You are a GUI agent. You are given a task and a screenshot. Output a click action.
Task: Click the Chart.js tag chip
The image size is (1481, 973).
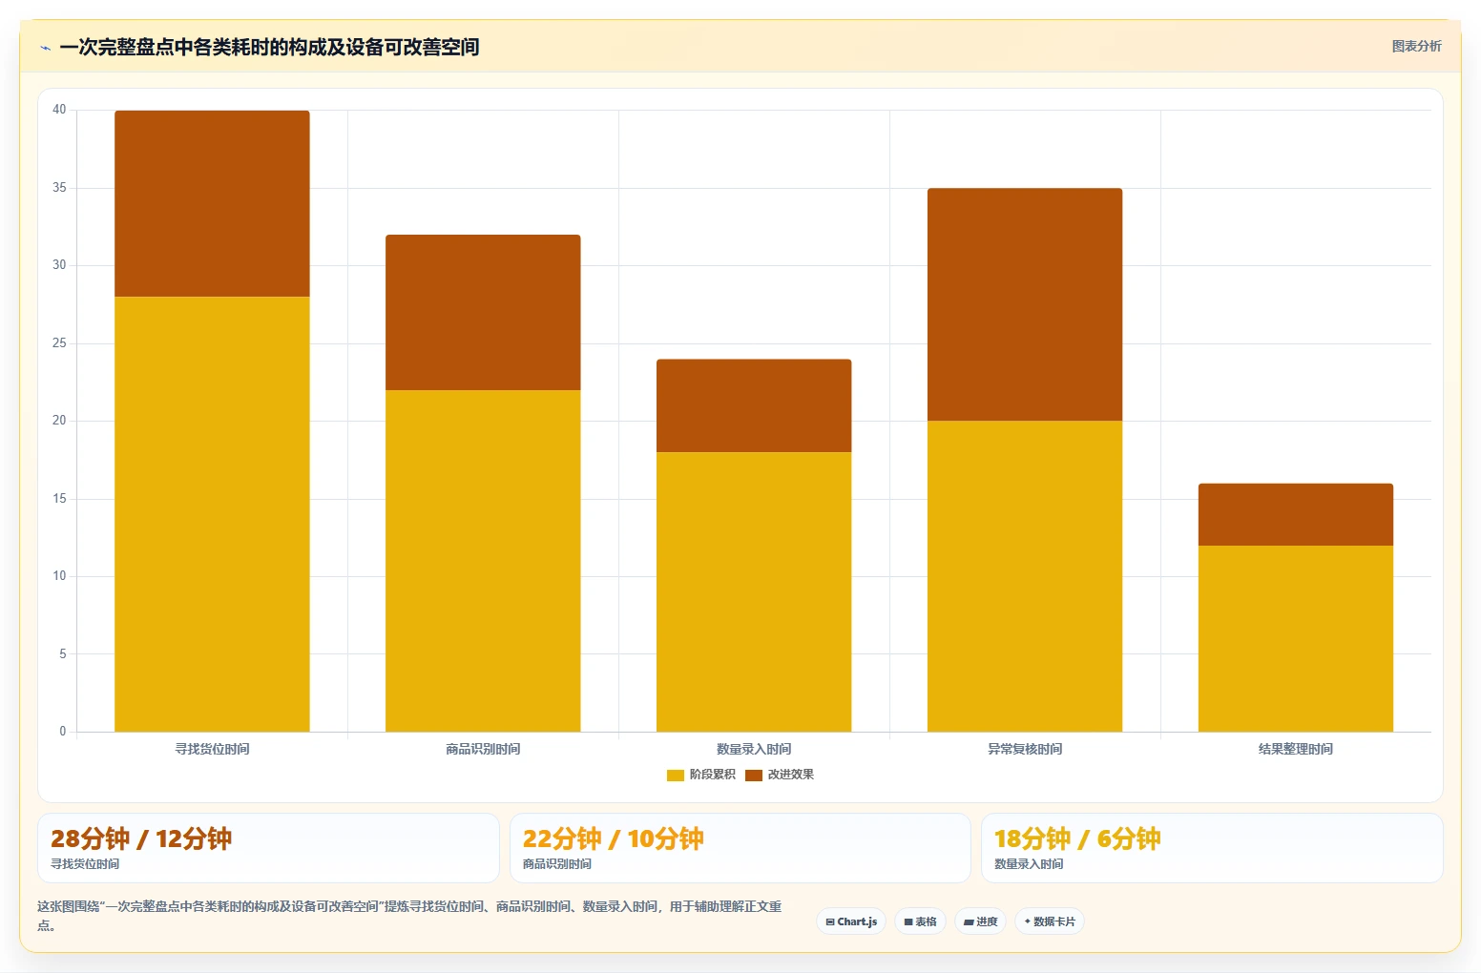[851, 921]
